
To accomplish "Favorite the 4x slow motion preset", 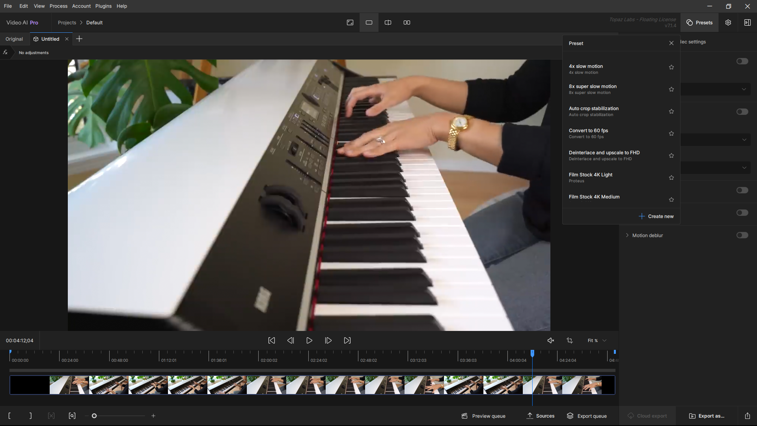I will click(671, 67).
